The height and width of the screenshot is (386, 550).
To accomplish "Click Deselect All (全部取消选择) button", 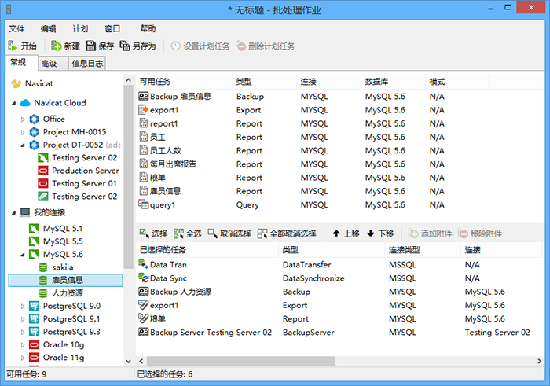I will (x=286, y=233).
